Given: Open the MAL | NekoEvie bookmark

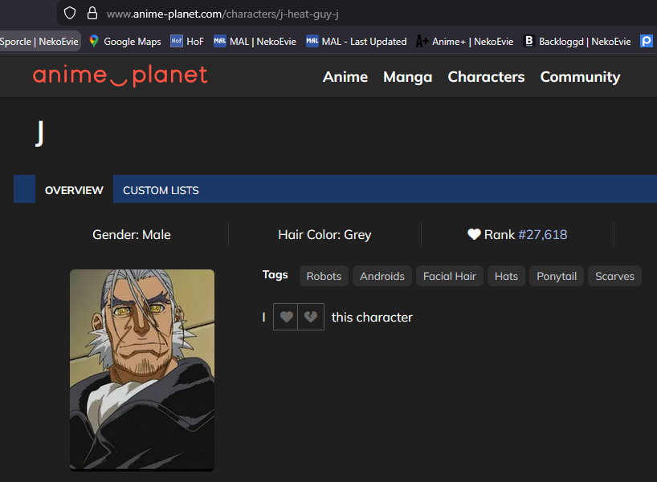Looking at the screenshot, I should [x=255, y=42].
